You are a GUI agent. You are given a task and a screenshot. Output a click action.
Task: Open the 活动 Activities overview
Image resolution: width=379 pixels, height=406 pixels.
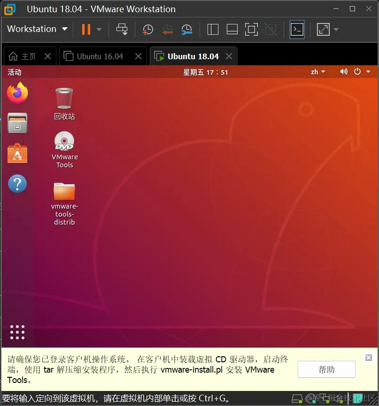coord(15,72)
